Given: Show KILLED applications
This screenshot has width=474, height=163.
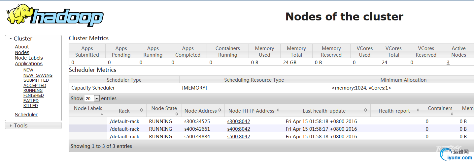Looking at the screenshot, I should (31, 106).
